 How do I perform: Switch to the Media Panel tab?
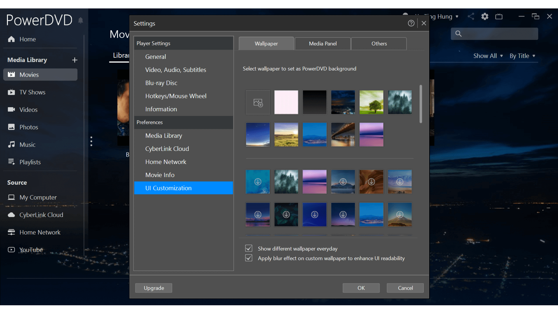323,44
